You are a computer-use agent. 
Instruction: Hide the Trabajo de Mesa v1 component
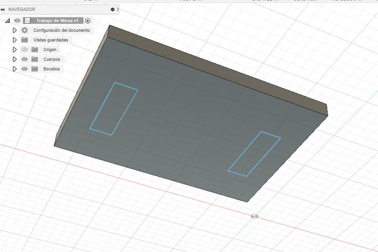pyautogui.click(x=17, y=21)
